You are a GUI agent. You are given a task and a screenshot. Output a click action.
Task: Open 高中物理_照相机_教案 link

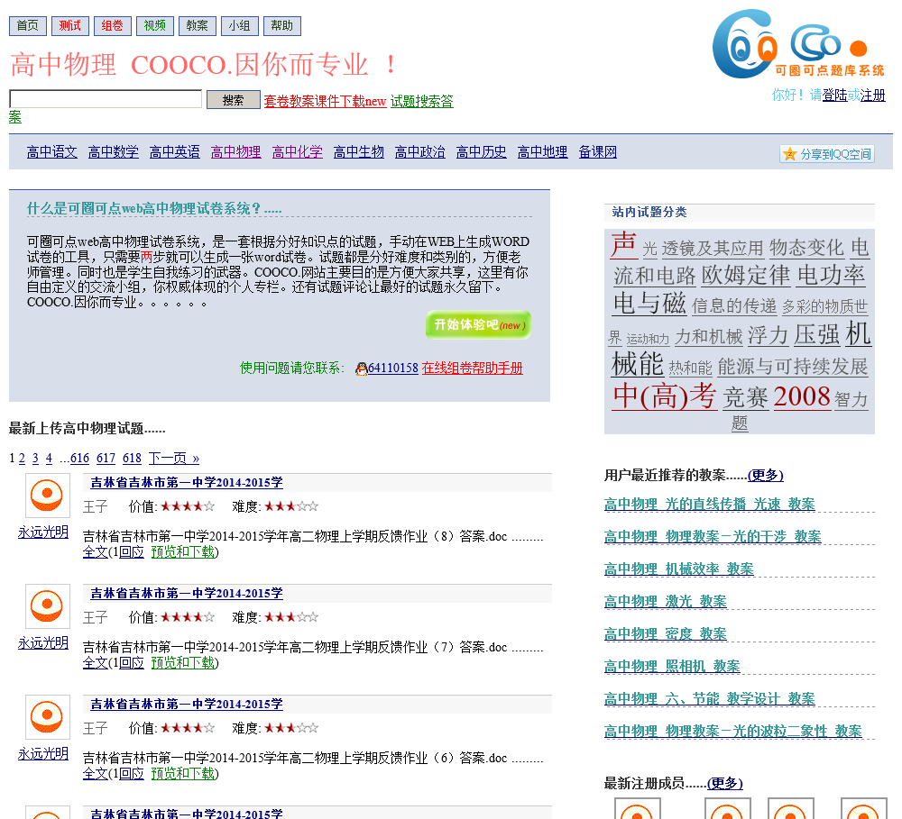click(x=672, y=667)
